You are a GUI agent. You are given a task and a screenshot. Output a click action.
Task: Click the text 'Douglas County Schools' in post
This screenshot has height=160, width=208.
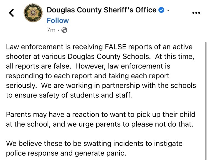(109, 57)
